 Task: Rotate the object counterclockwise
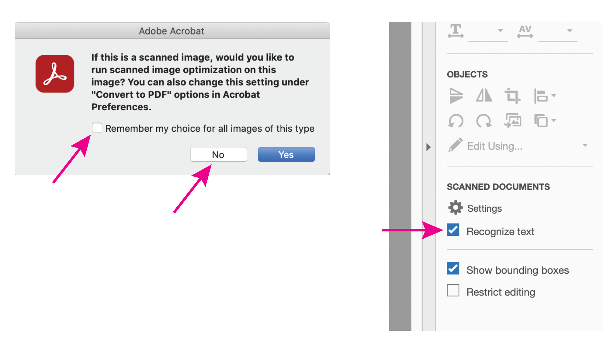457,121
